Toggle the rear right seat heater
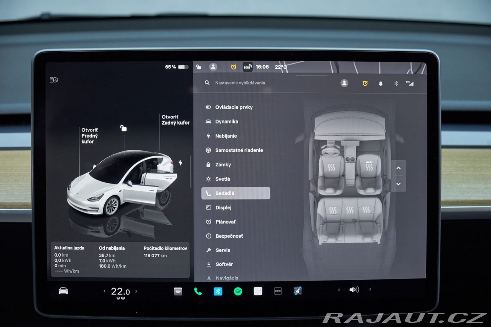 coord(366,210)
